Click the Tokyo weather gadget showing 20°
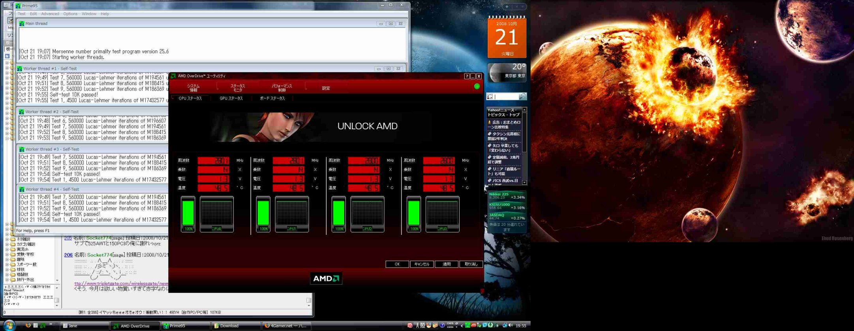The image size is (854, 331). (x=507, y=73)
